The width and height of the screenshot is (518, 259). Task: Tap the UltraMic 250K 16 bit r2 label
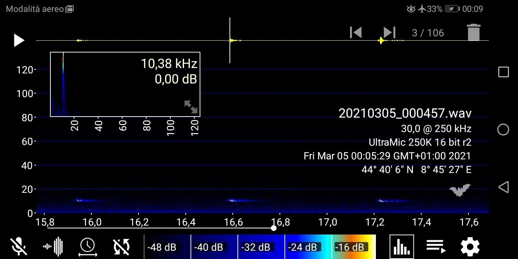[x=420, y=142]
